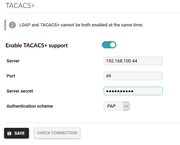Click the LDAP and TACACS+ notice text
The width and height of the screenshot is (180, 145).
click(x=81, y=25)
